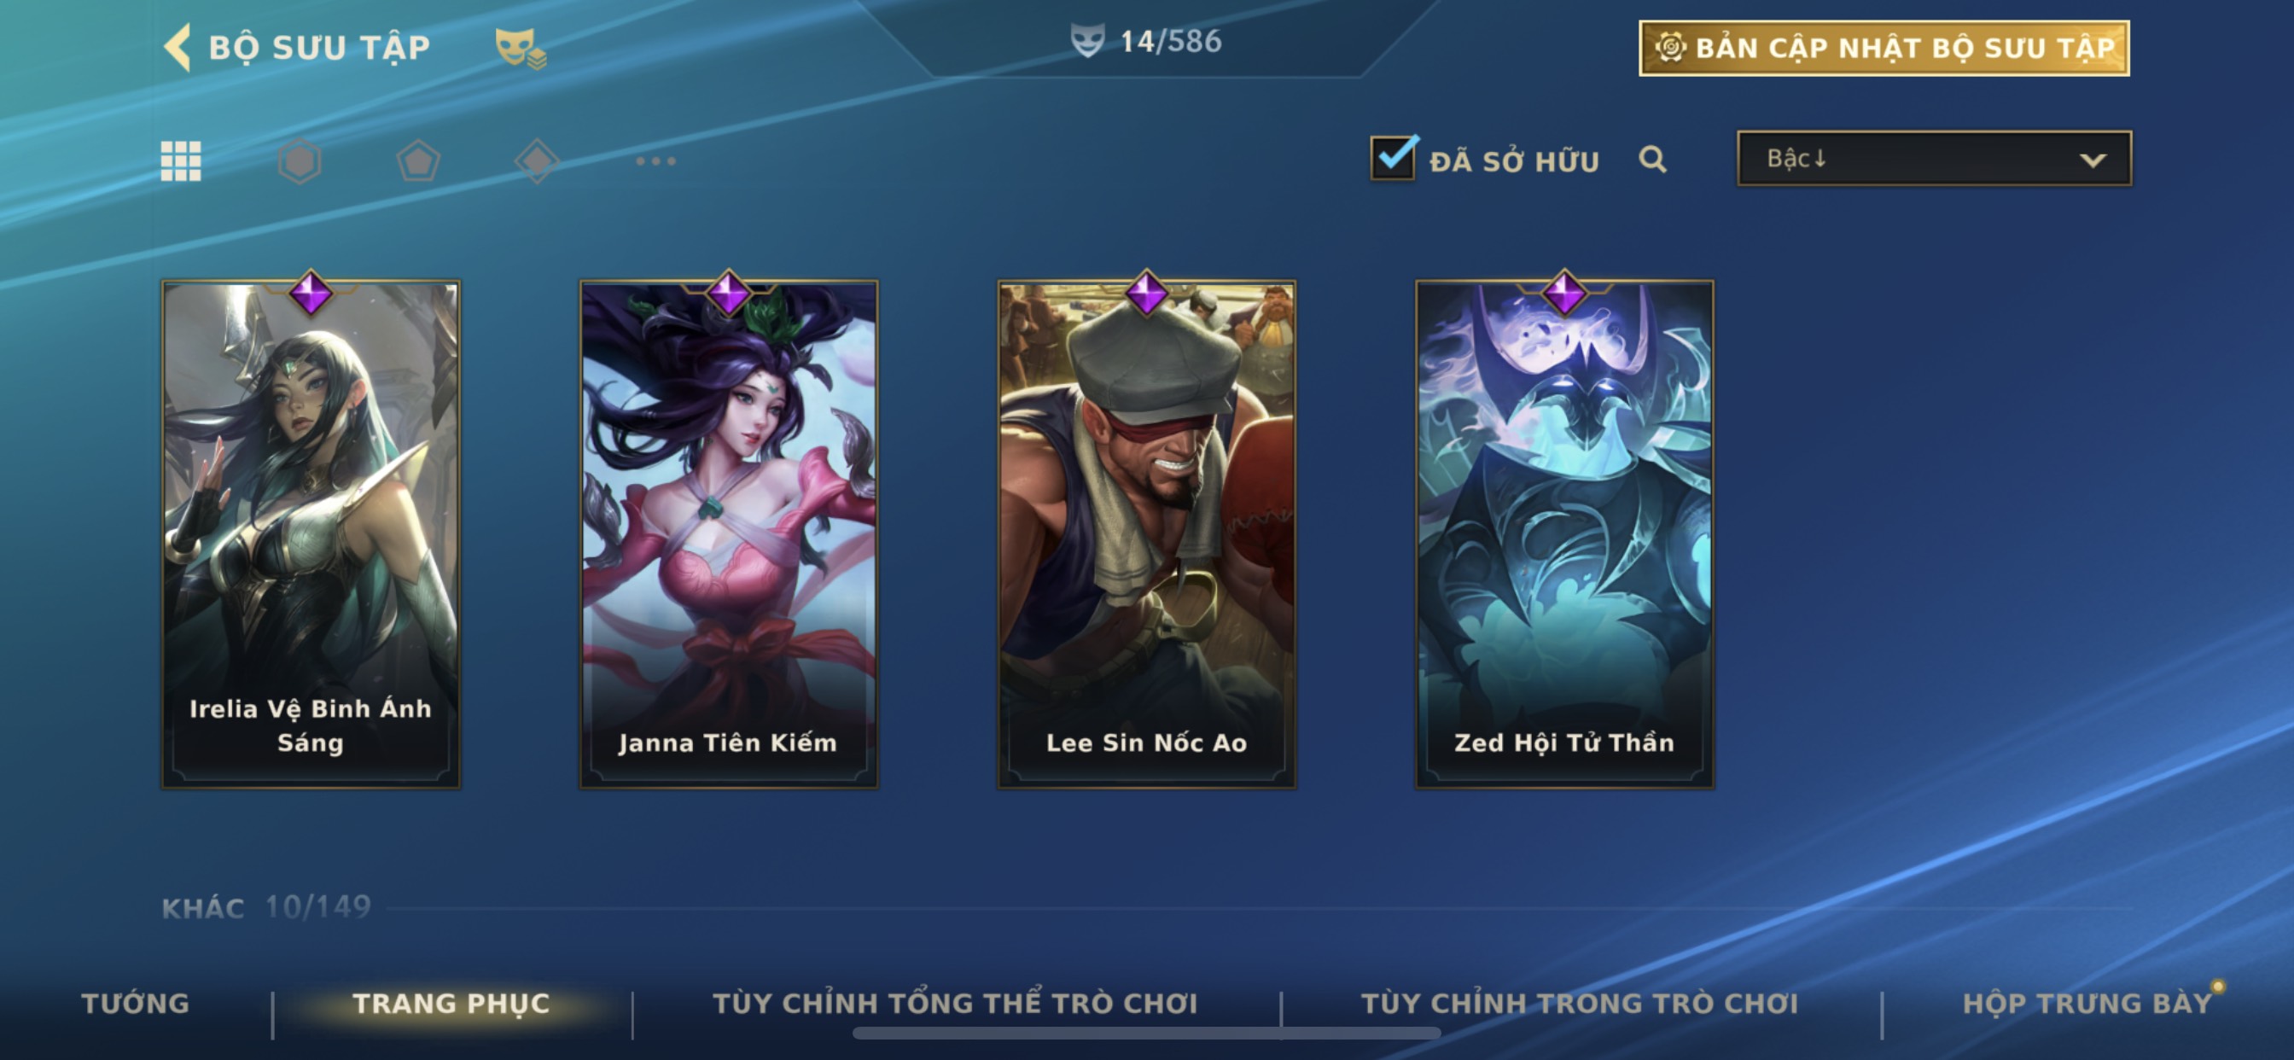Switch to the Tướng tab
The width and height of the screenshot is (2294, 1060).
click(x=136, y=1003)
